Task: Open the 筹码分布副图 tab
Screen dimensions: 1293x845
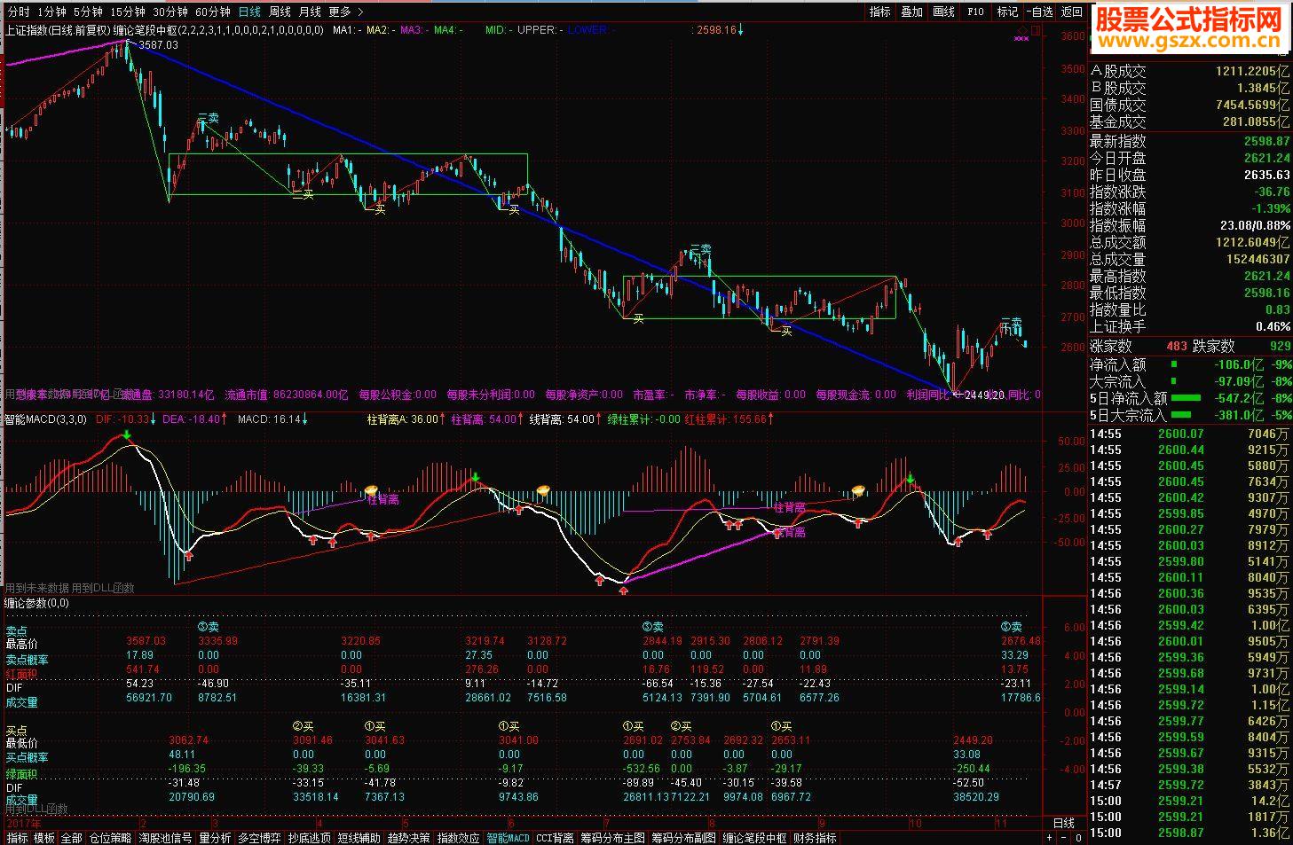Action: coord(683,838)
